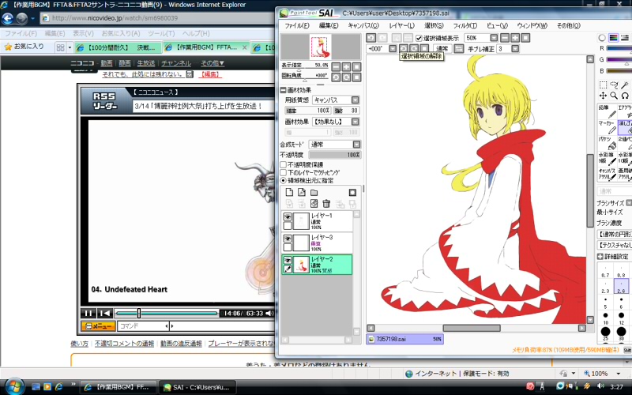Screen dimensions: 632x395
Task: Choose the eraser (消しゴム) tool
Action: pyautogui.click(x=625, y=127)
